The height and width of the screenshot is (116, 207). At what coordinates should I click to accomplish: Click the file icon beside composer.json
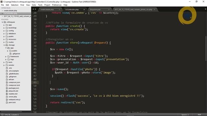click(7, 82)
